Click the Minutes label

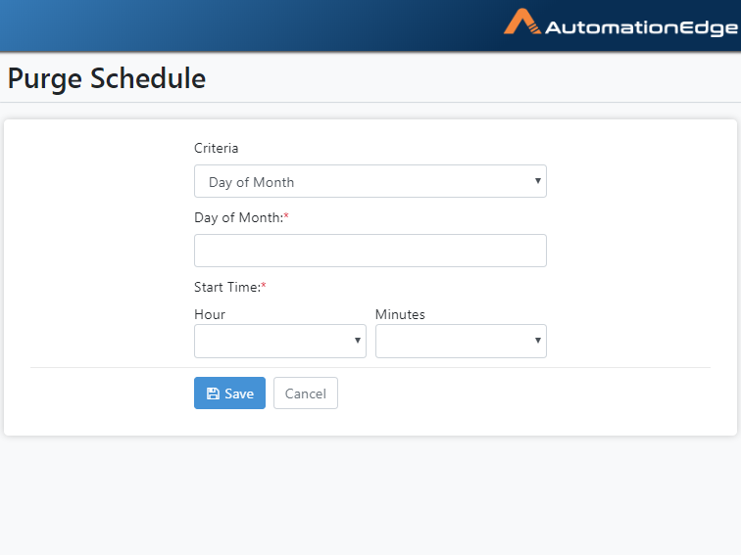[400, 314]
